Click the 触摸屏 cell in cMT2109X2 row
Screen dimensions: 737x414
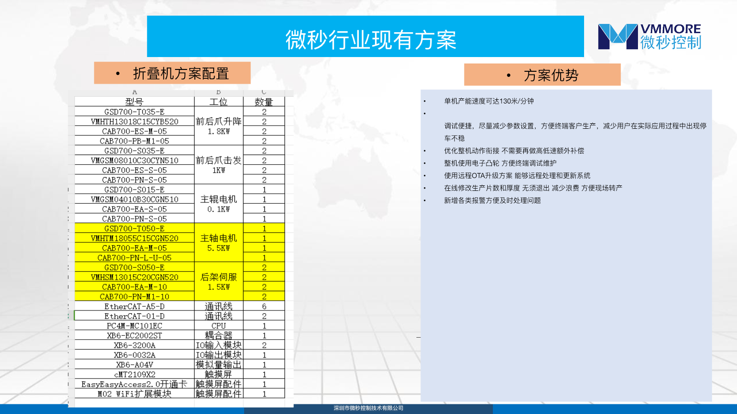coord(219,374)
